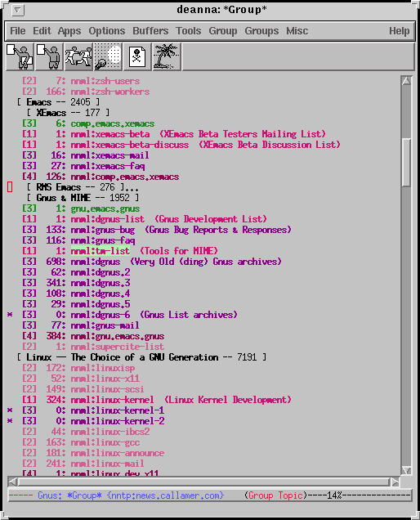
Task: Open the File menu
Action: pyautogui.click(x=18, y=31)
